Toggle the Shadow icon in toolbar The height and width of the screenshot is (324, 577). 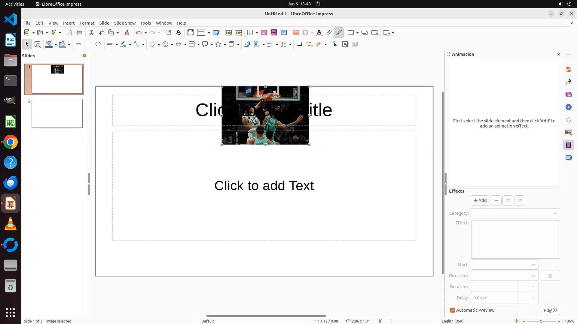coord(299,44)
